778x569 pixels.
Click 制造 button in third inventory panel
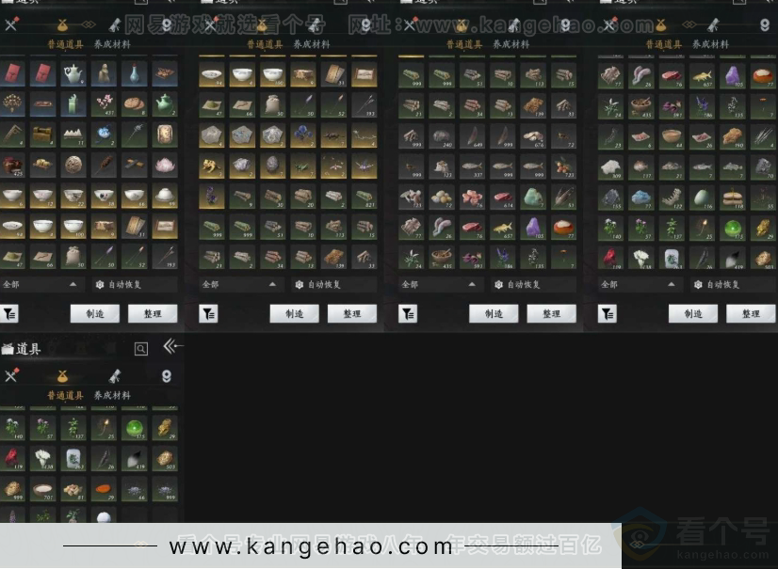[x=494, y=314]
